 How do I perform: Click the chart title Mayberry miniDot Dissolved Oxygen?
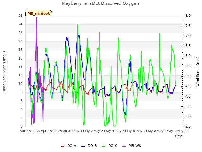point(100,3)
